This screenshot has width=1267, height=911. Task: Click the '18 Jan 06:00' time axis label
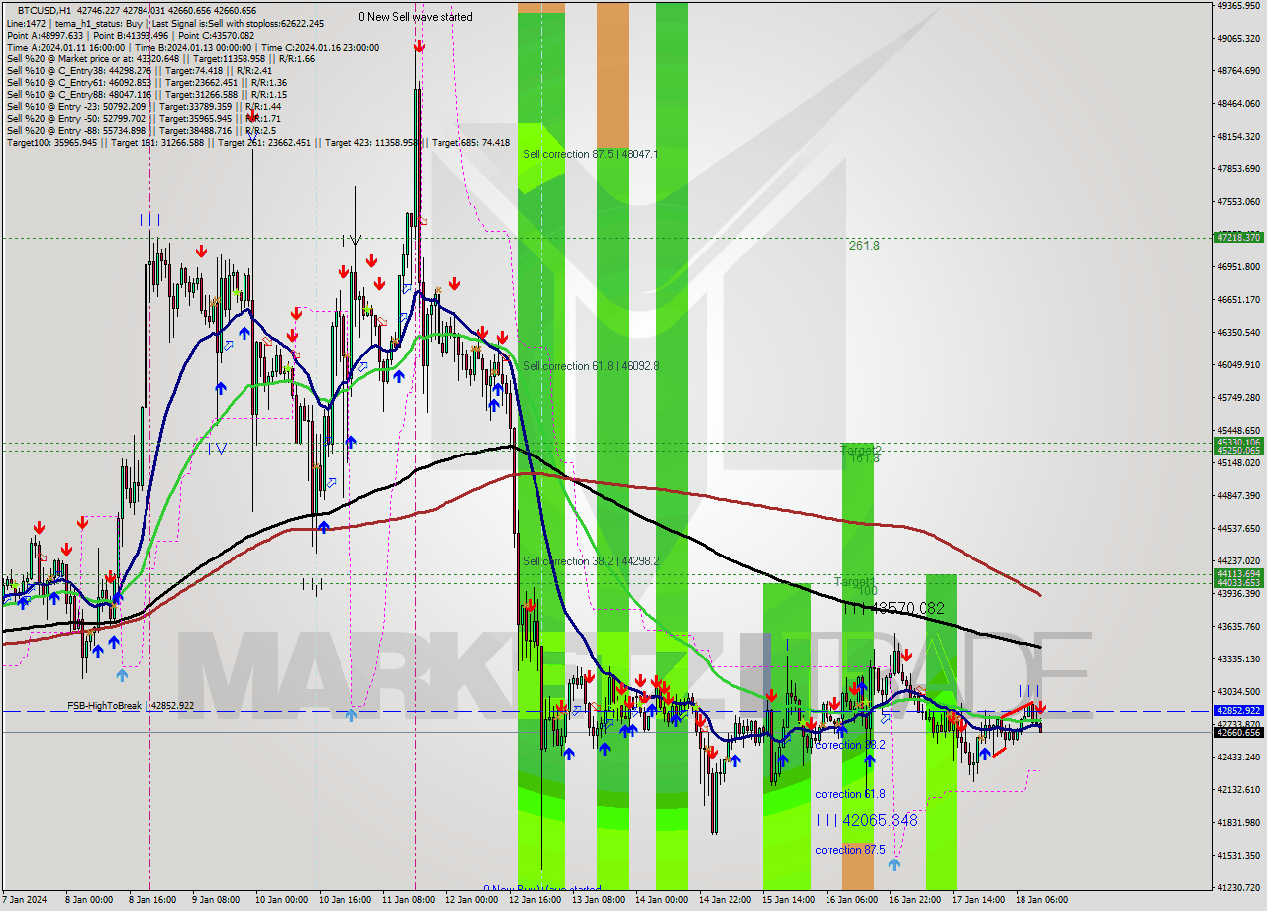coord(1040,900)
